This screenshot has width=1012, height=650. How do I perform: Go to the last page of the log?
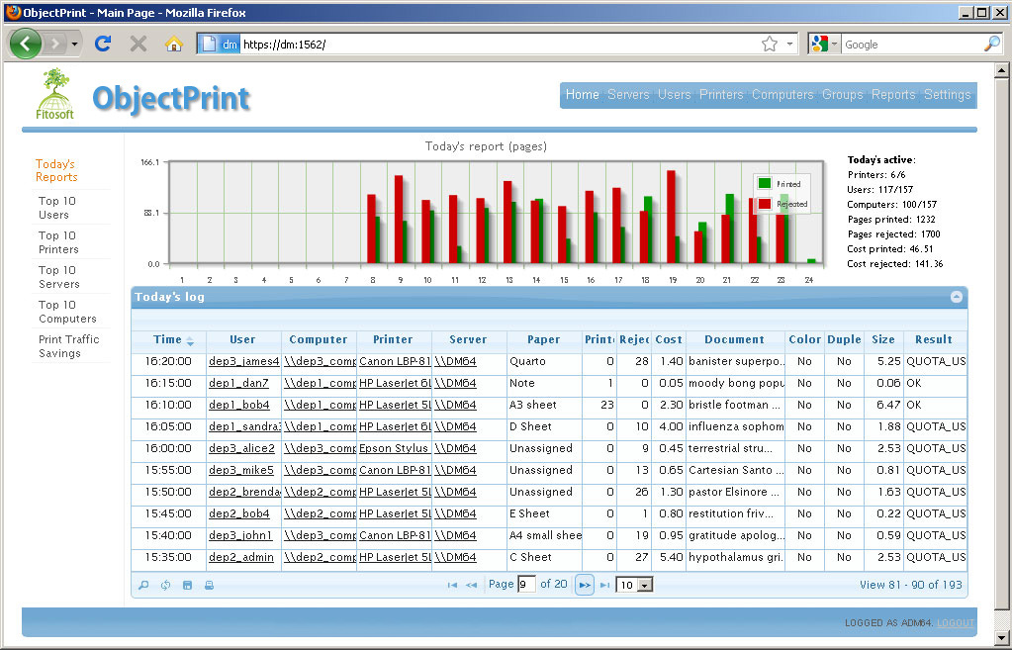click(604, 585)
